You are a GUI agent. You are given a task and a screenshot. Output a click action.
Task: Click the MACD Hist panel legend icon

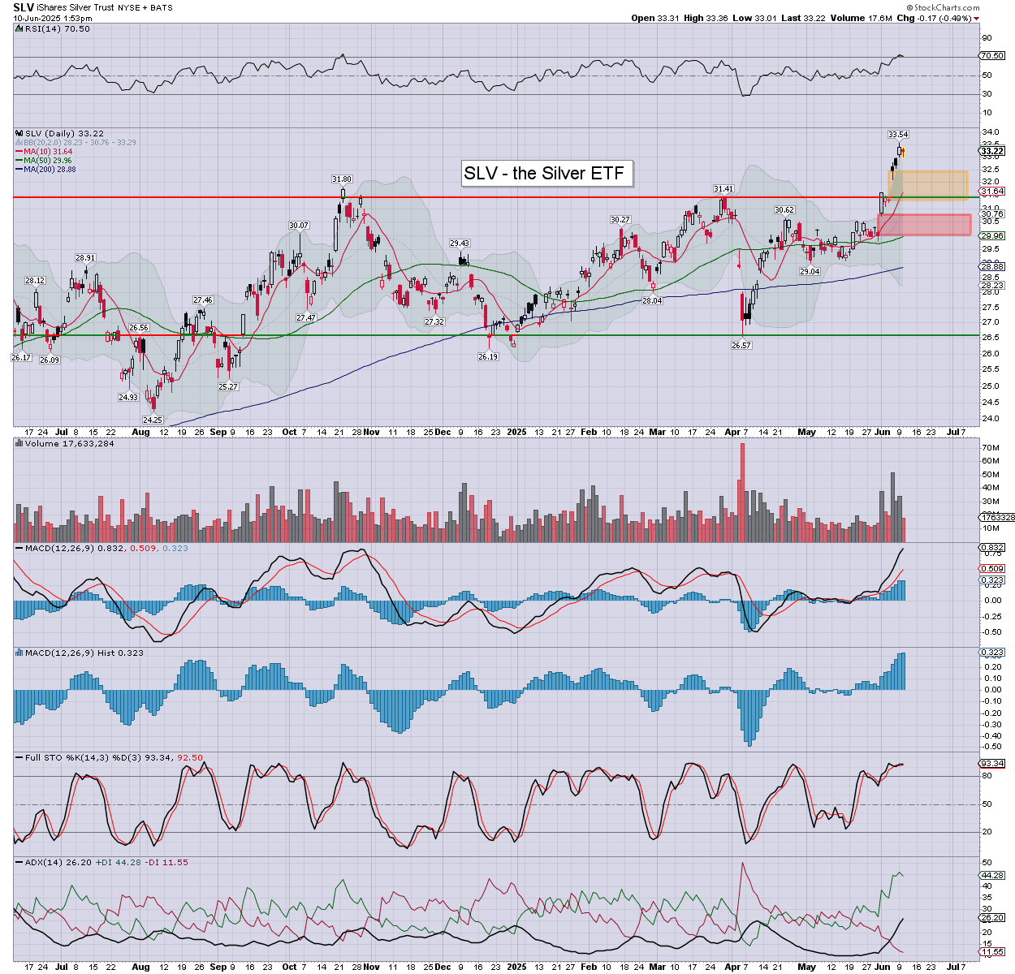tap(19, 653)
